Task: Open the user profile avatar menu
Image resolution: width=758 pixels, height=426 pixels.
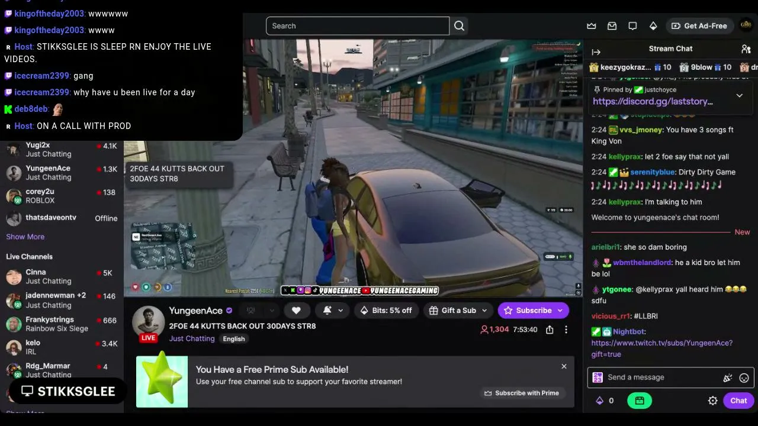Action: pos(746,25)
